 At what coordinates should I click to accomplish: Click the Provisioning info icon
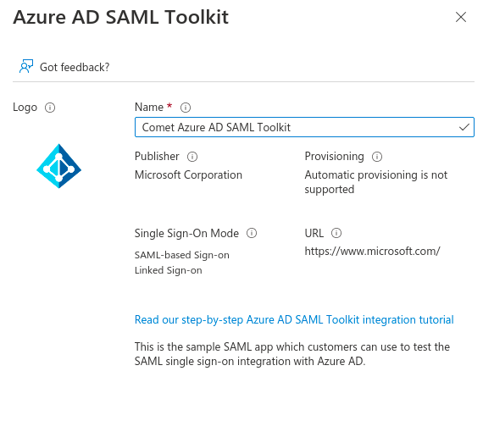(377, 157)
